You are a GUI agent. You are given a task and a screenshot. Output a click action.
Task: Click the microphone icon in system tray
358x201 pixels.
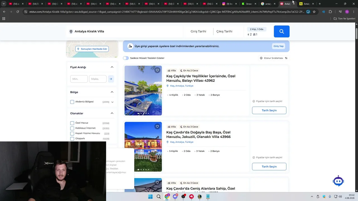(x=330, y=197)
